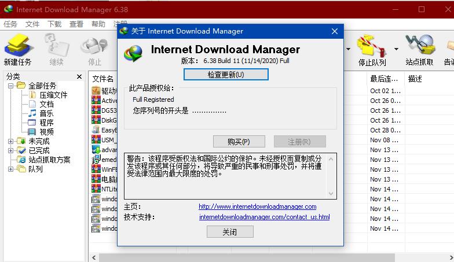Open the 任务 menu
This screenshot has height=262, width=454.
pos(10,24)
